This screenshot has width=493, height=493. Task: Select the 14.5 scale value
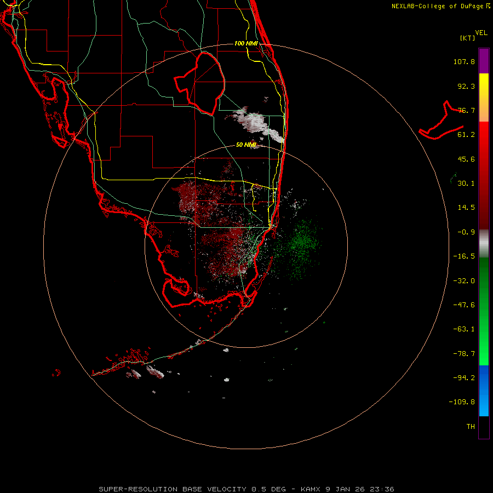pos(466,208)
